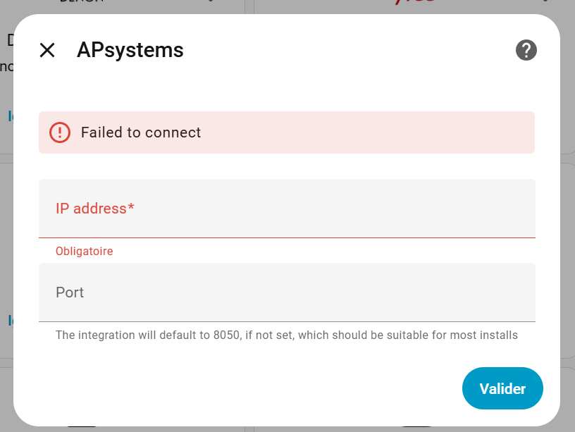The height and width of the screenshot is (432, 575).
Task: Click the upper blue link at left edge
Action: coord(10,116)
